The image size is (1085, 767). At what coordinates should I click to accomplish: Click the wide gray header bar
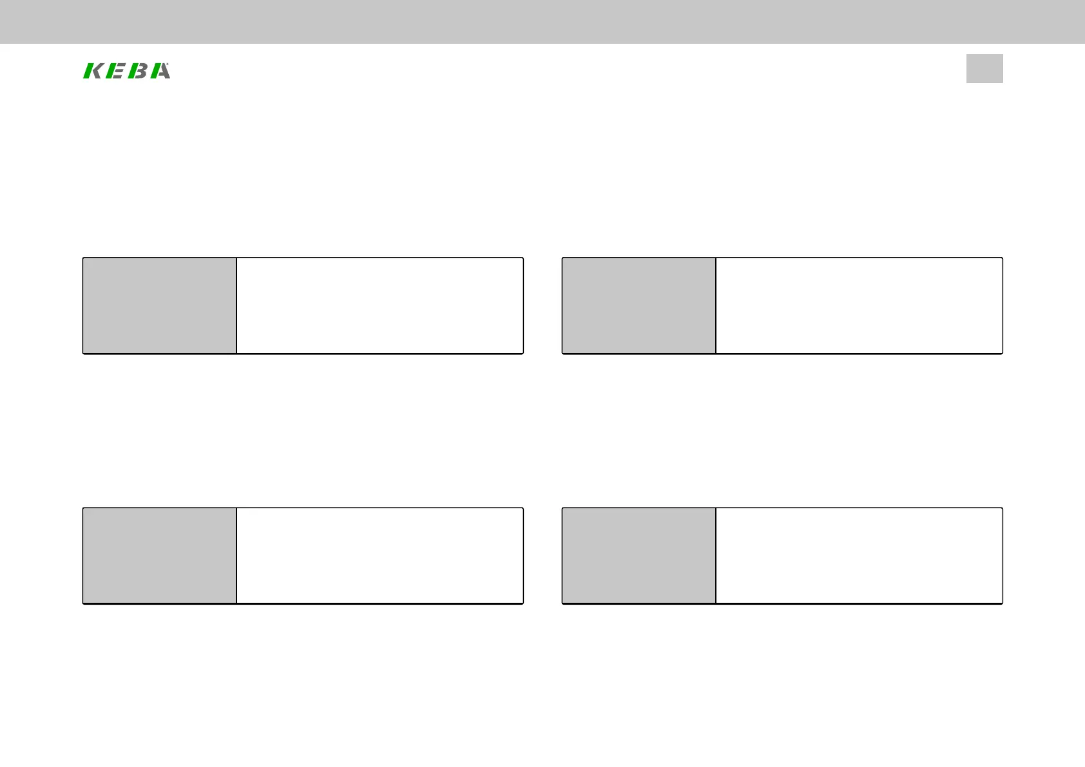(542, 22)
